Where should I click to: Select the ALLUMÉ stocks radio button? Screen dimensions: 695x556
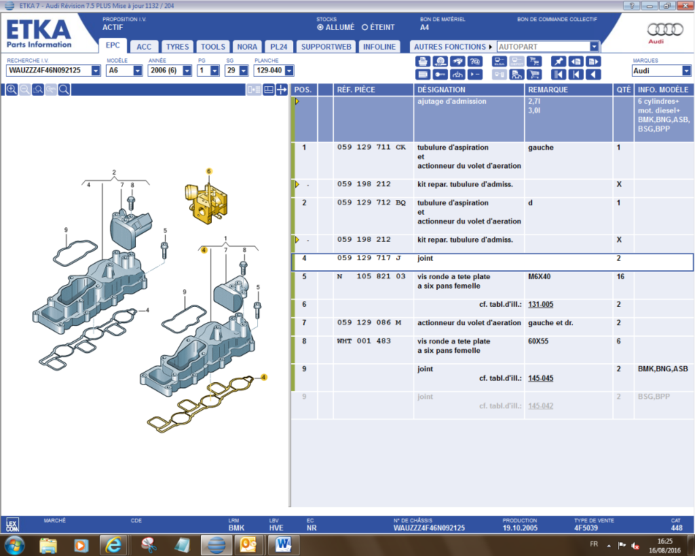[320, 28]
